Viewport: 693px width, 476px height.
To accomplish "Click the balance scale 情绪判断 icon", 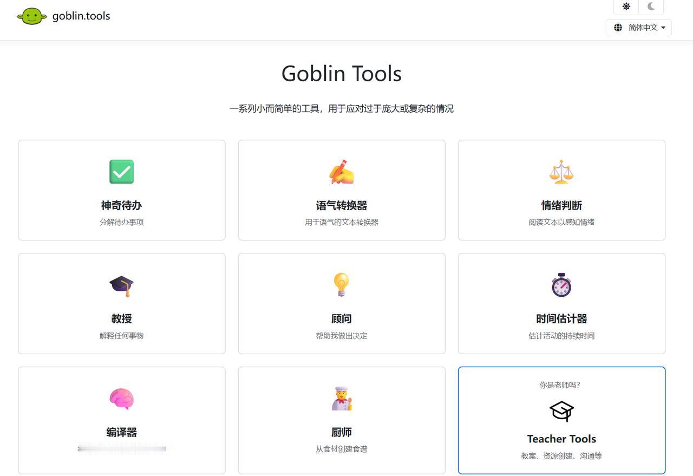I will pos(561,172).
